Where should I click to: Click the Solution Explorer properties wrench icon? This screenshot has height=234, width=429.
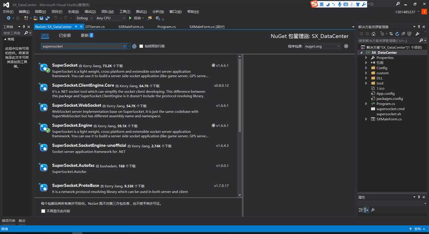click(417, 34)
